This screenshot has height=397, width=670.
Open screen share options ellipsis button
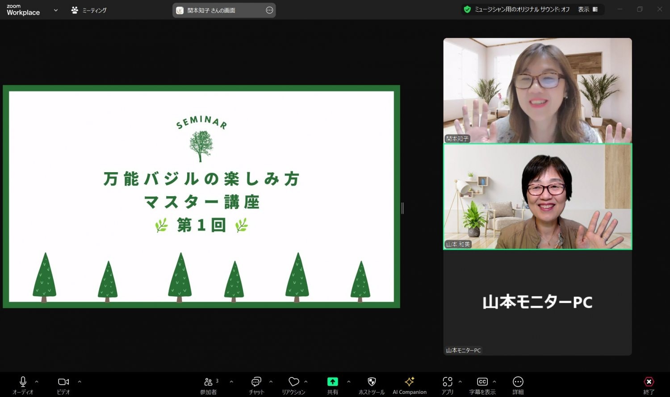pyautogui.click(x=269, y=10)
